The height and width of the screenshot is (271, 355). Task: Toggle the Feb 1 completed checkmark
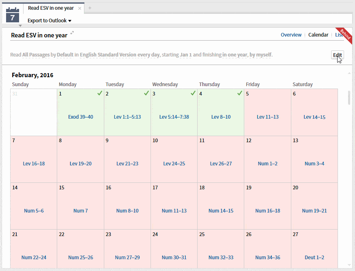point(100,93)
